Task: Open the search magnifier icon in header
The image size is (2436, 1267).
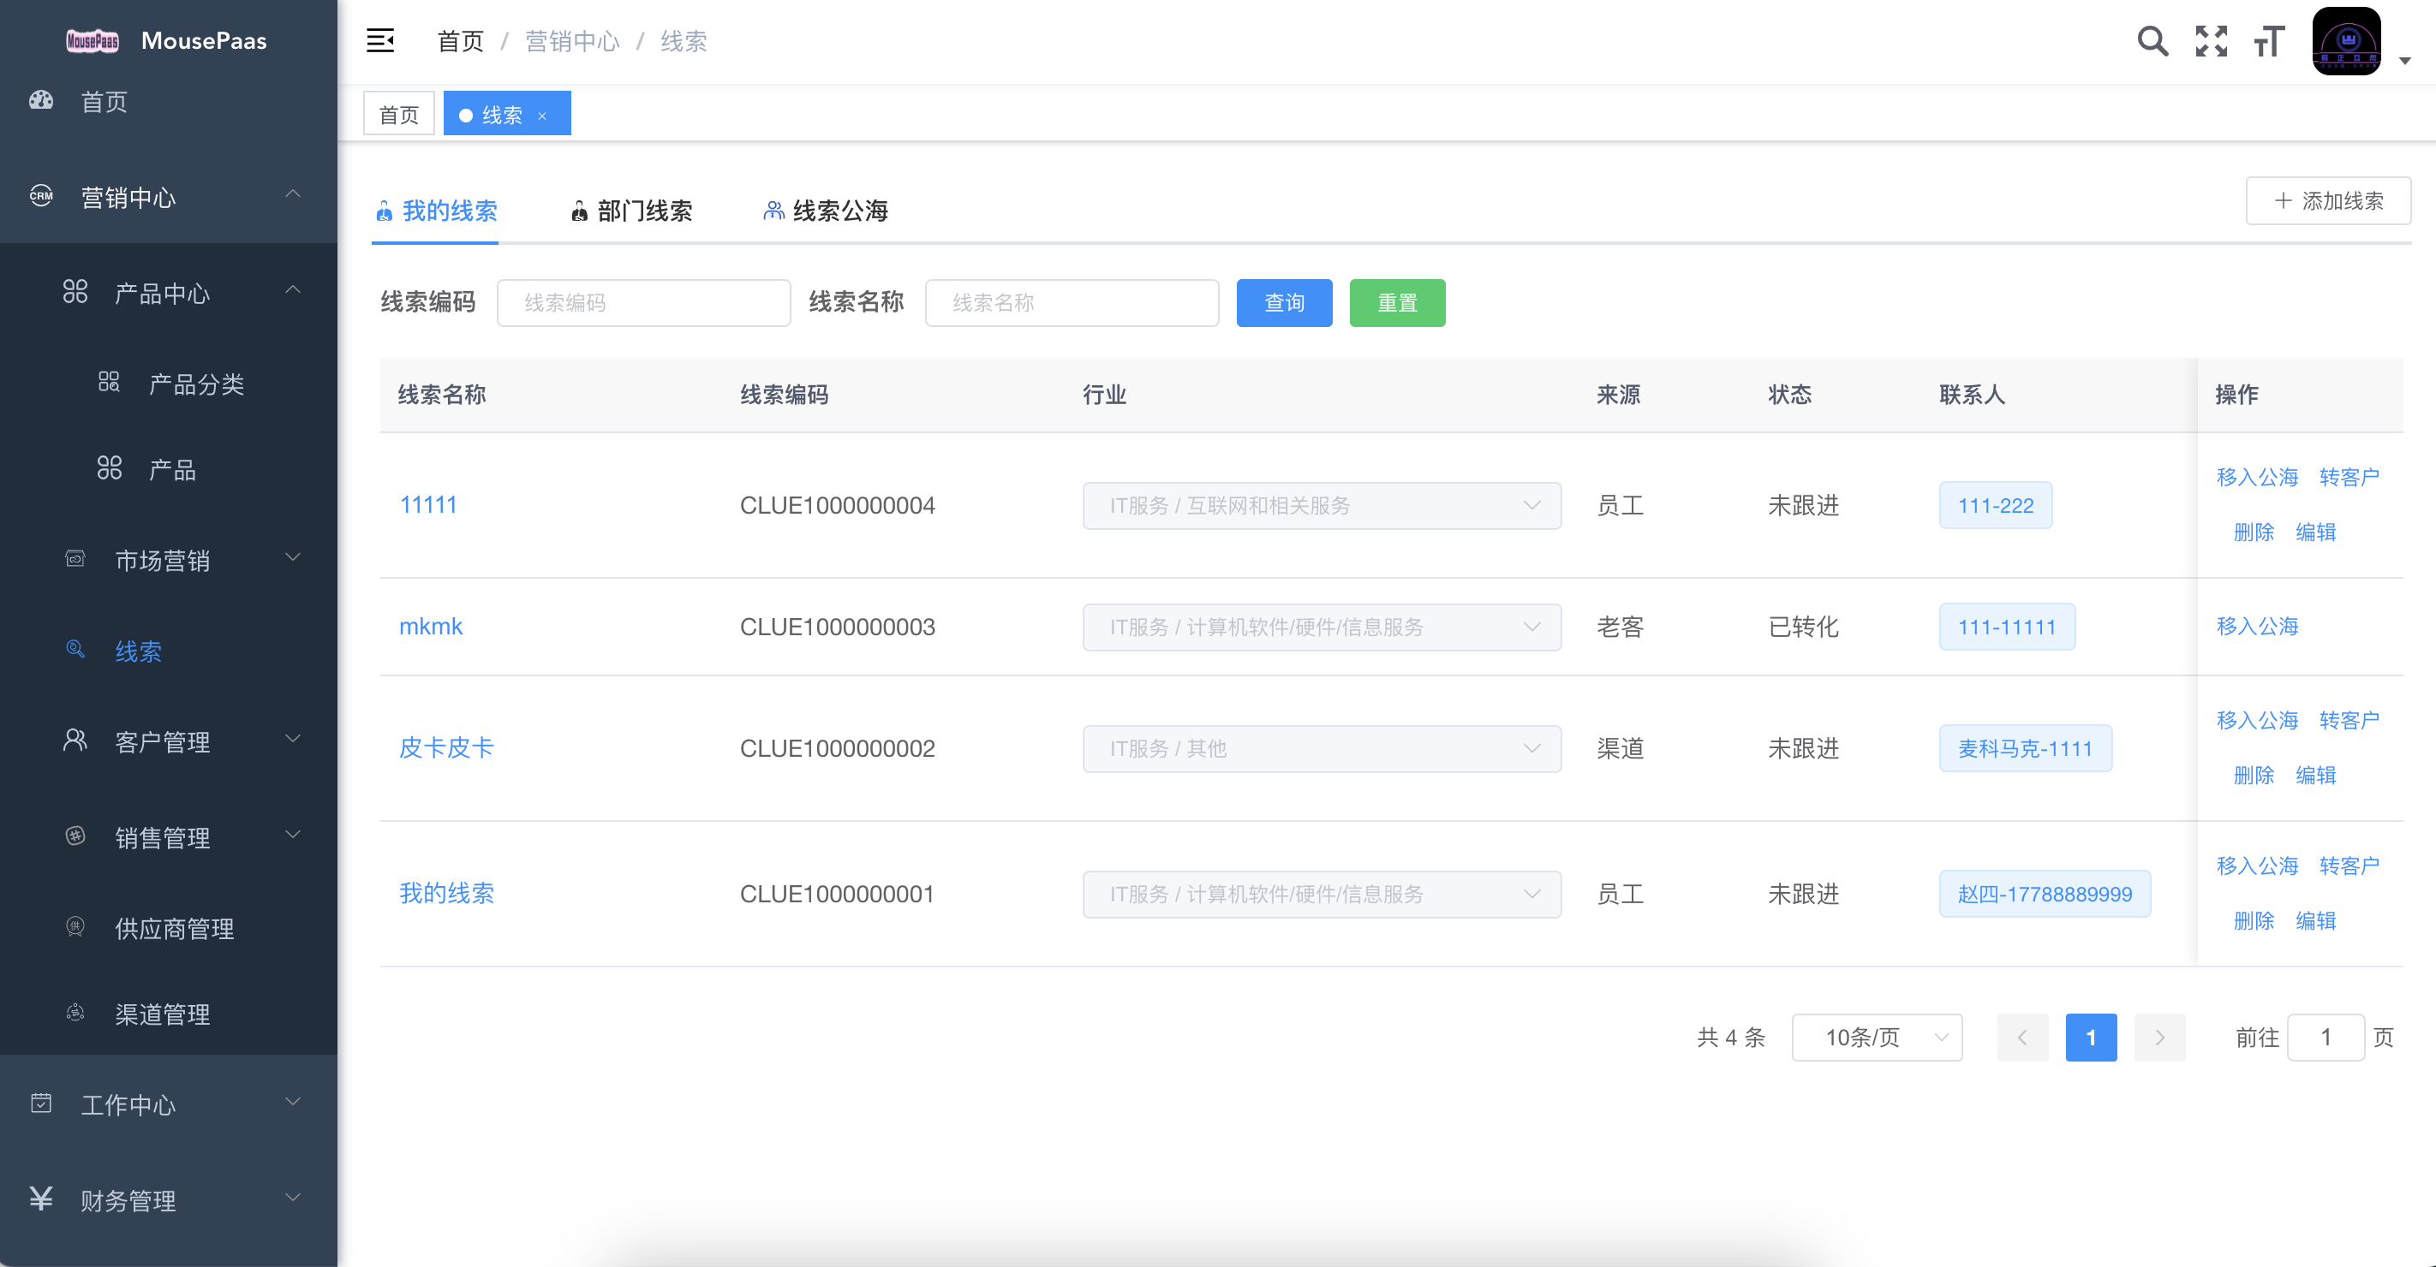Action: coord(2152,40)
